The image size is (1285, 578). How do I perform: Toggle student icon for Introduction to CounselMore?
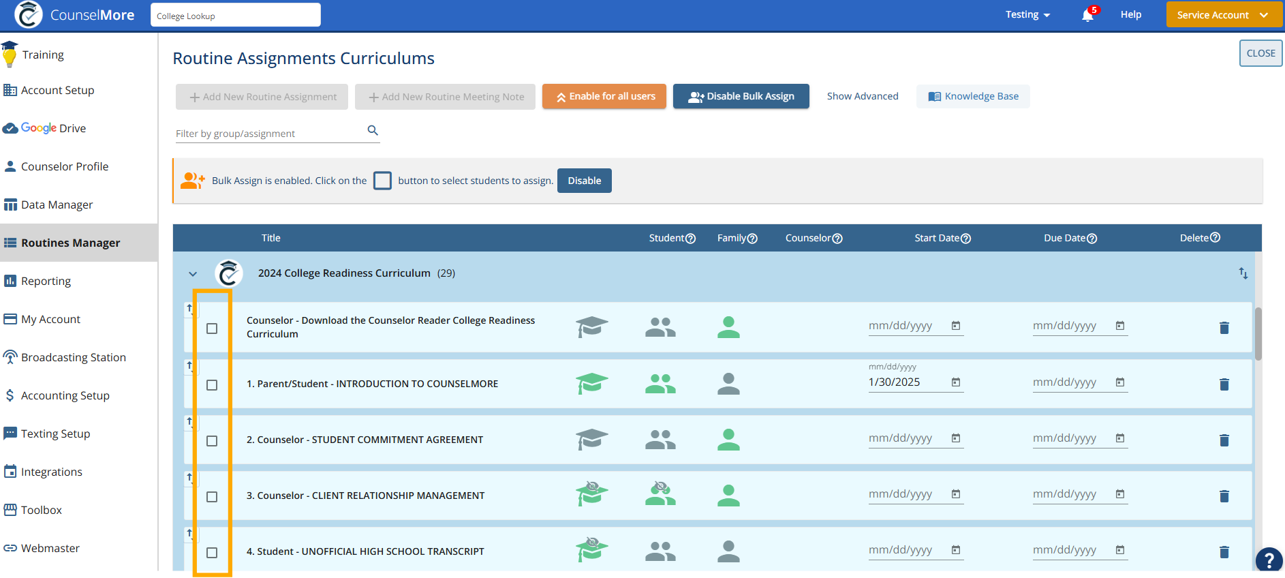coord(591,384)
